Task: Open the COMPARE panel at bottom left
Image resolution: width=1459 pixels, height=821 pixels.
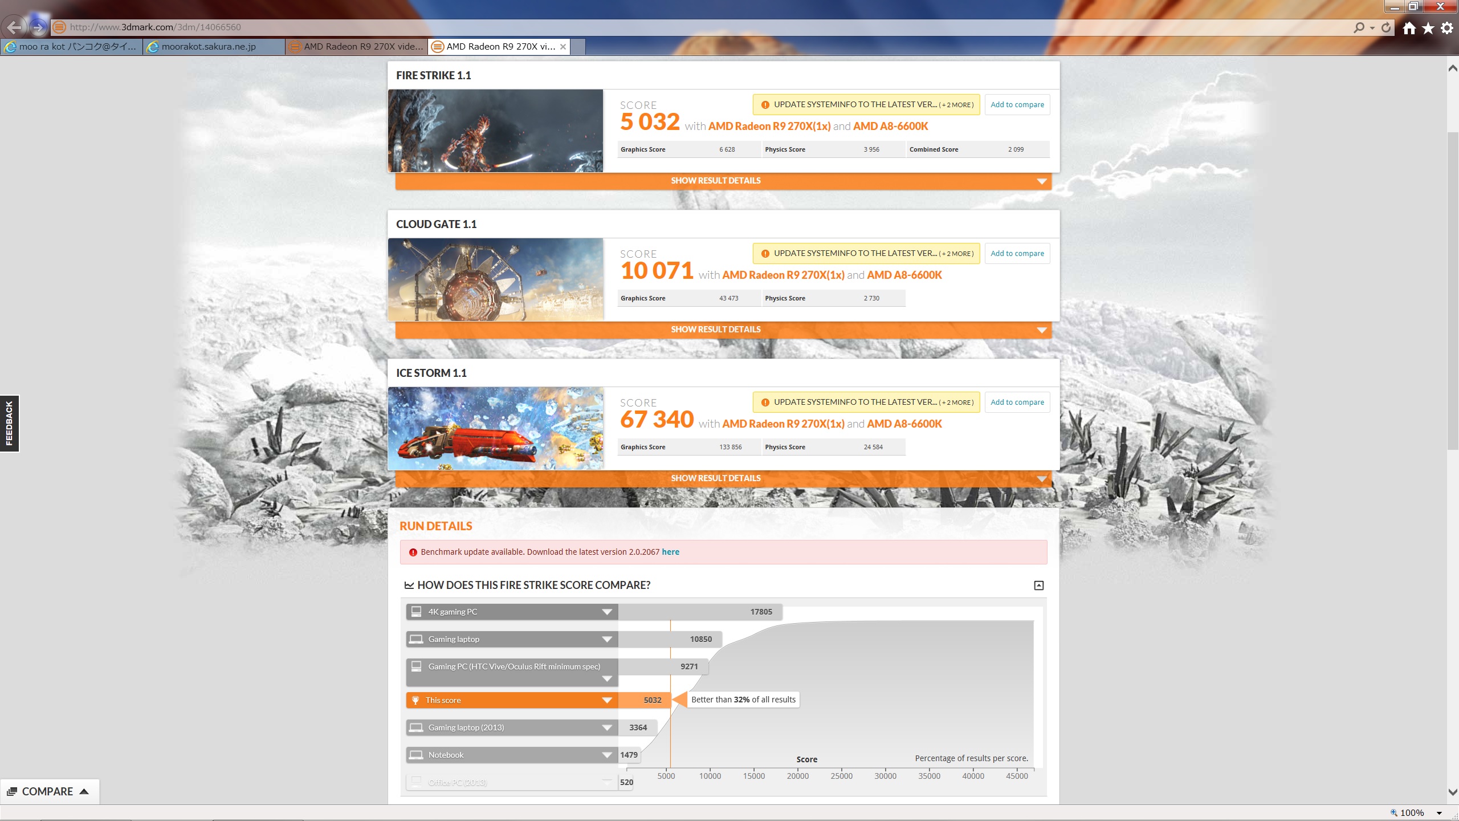Action: pos(49,791)
